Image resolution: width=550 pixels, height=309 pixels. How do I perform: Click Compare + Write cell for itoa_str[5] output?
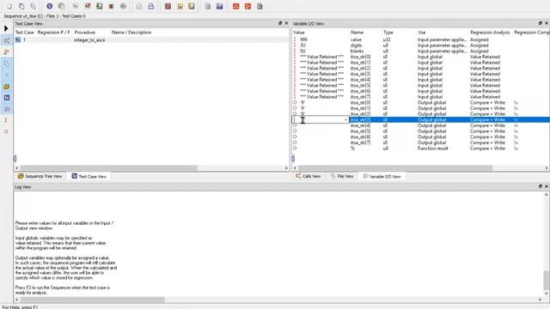coord(487,131)
